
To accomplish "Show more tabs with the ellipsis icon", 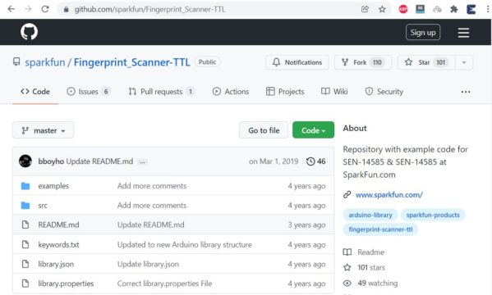I will click(466, 92).
